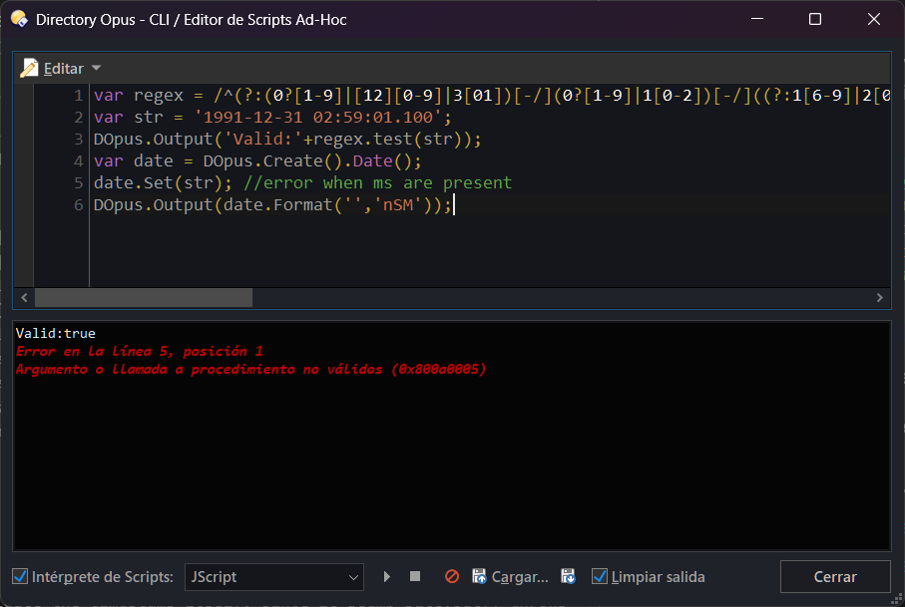Click line number 1 in gutter
This screenshot has height=607, width=905.
point(79,95)
